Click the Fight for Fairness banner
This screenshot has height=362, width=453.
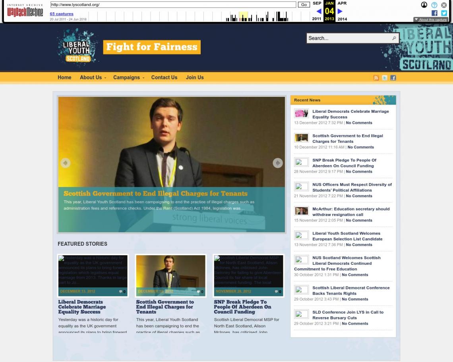pyautogui.click(x=152, y=47)
